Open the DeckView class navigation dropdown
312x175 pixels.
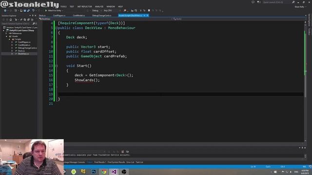(105, 19)
